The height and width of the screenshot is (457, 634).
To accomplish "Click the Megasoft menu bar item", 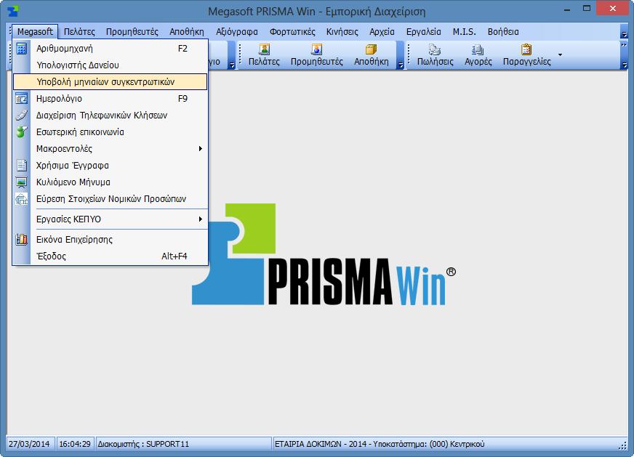I will click(35, 31).
